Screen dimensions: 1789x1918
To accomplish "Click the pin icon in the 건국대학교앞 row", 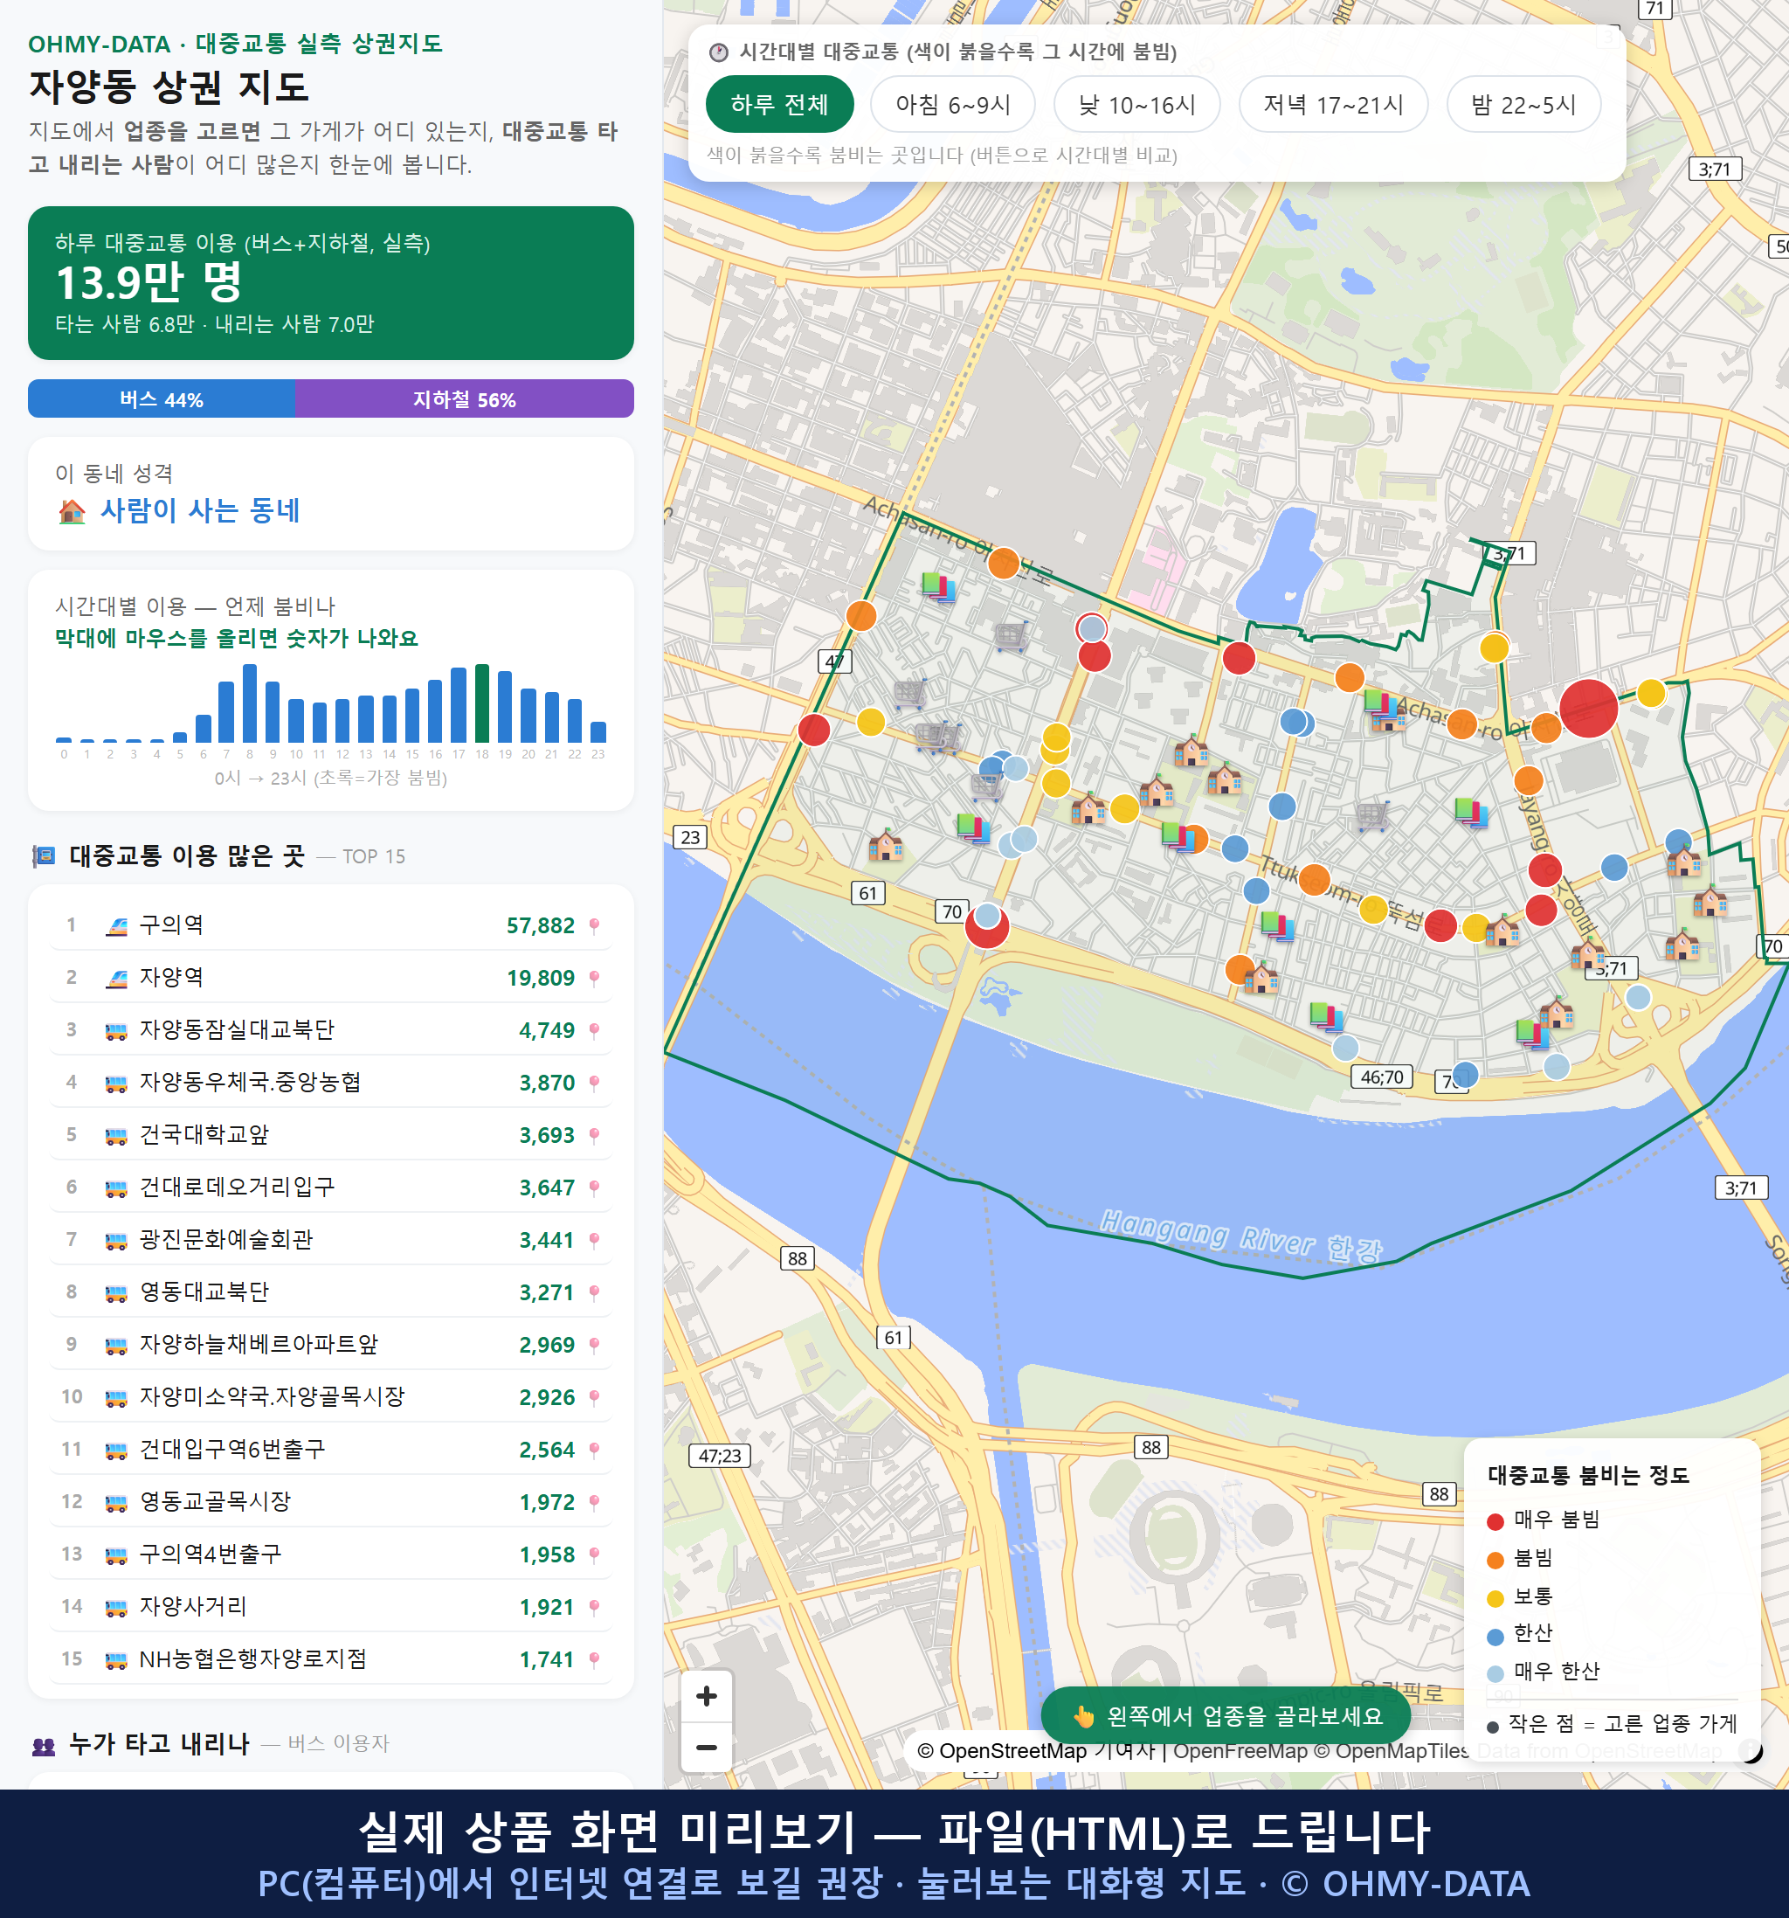I will point(594,1136).
